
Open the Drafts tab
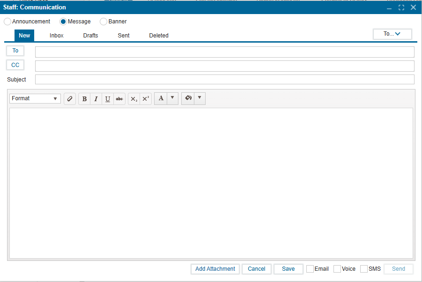pyautogui.click(x=90, y=36)
